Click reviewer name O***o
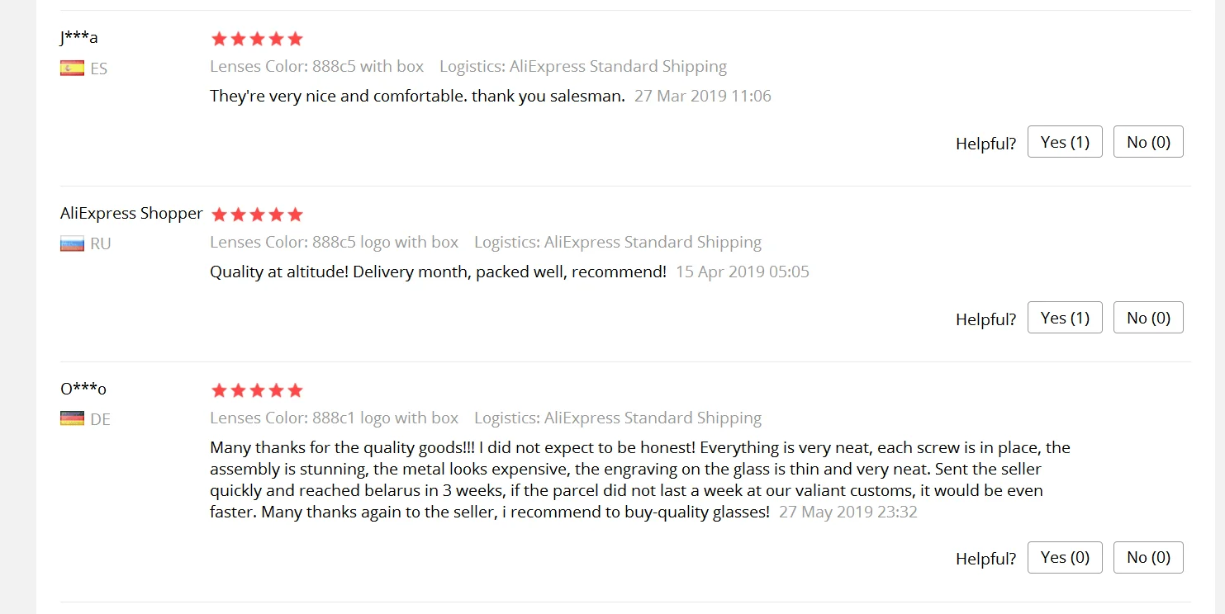The width and height of the screenshot is (1225, 614). (x=83, y=389)
